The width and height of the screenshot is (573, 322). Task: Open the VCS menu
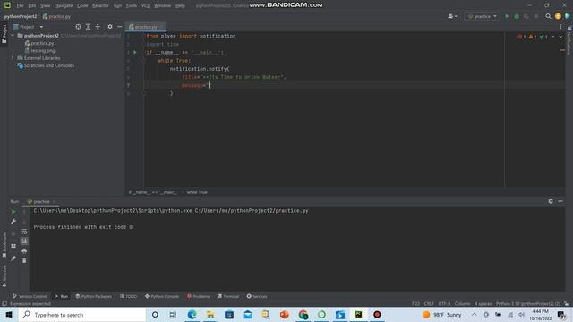145,6
